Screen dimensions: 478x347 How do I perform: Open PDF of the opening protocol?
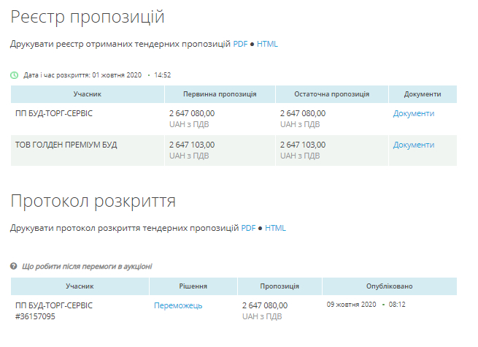tap(248, 228)
